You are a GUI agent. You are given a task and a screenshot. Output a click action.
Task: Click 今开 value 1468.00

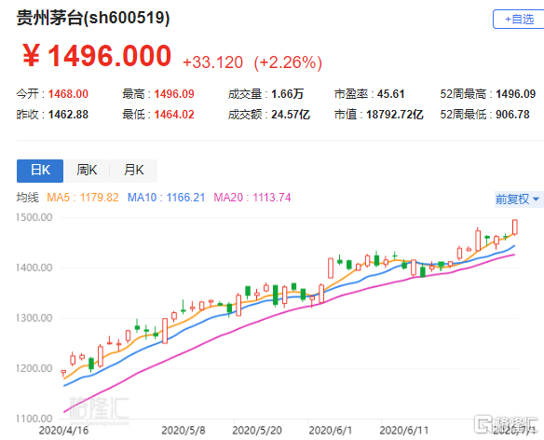[68, 94]
